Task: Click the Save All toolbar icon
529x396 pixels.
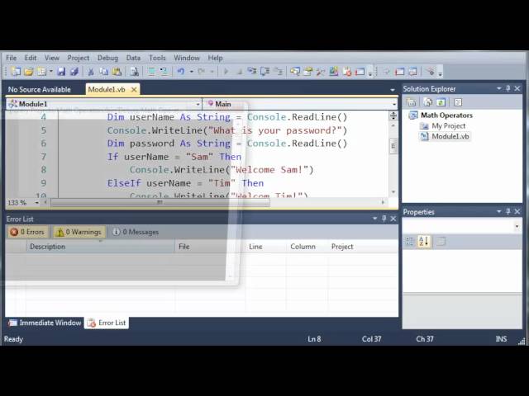Action: pos(73,72)
